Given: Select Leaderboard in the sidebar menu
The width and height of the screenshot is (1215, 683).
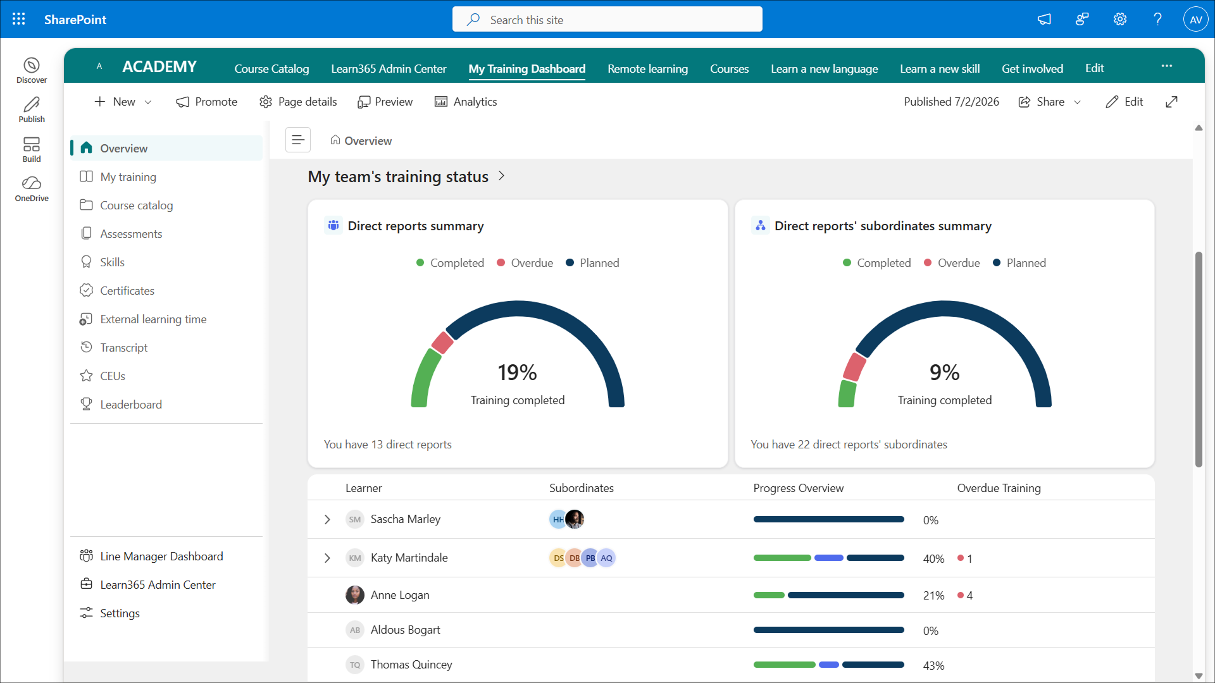Looking at the screenshot, I should point(130,404).
